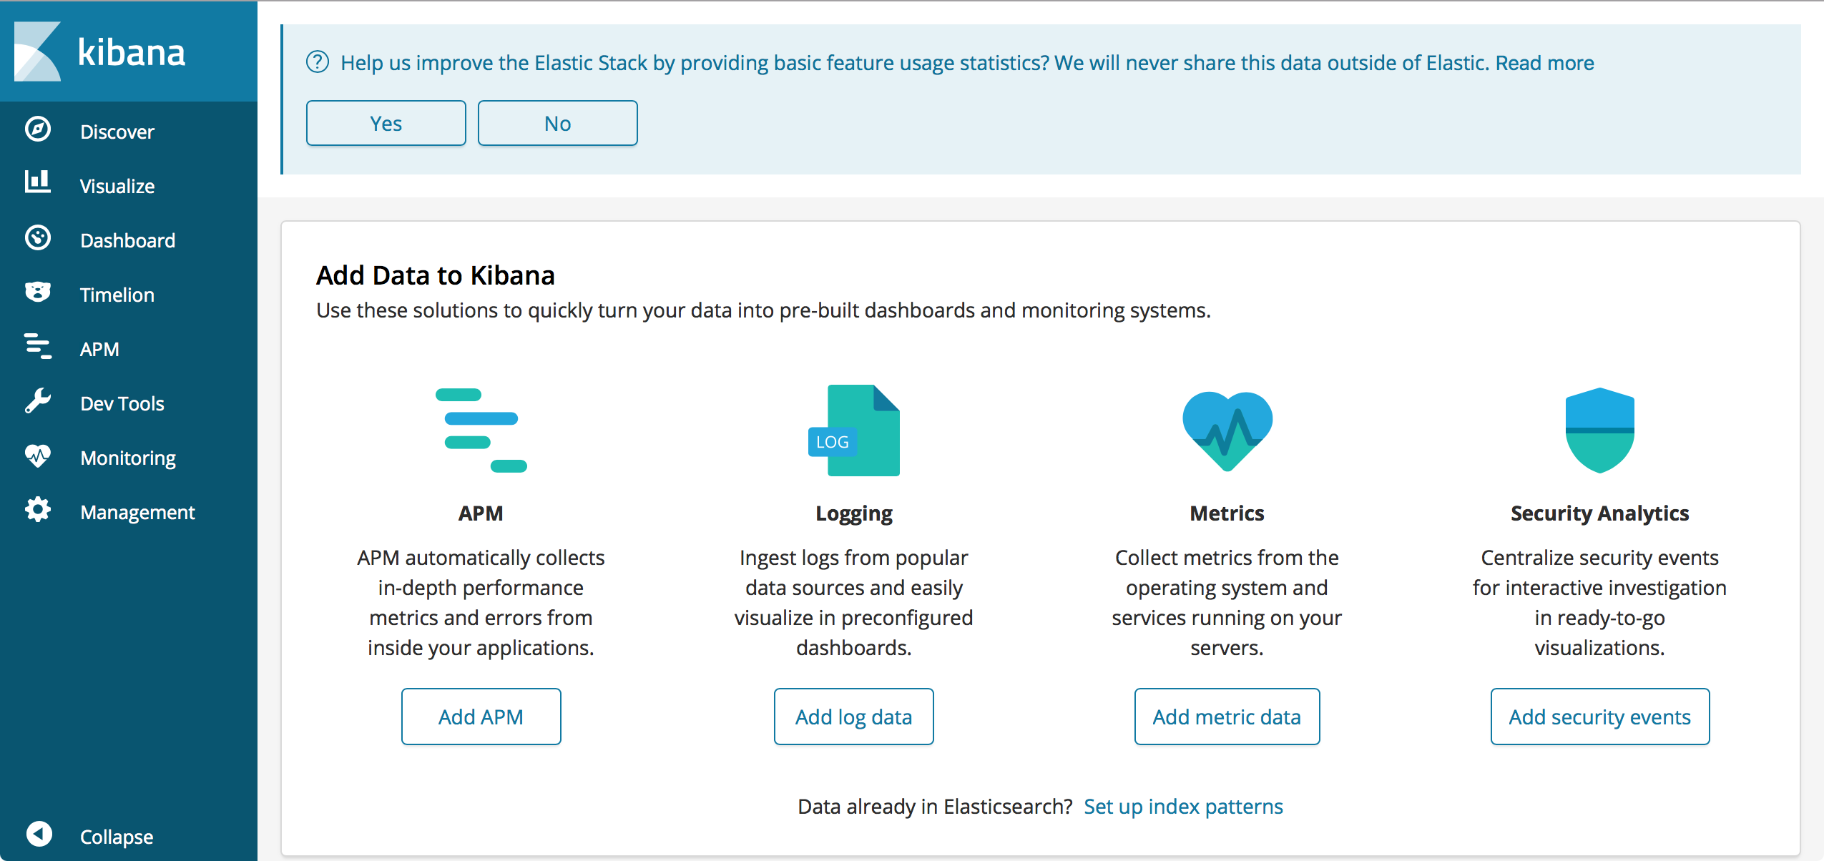Click the Management gear icon
This screenshot has width=1824, height=861.
click(38, 509)
